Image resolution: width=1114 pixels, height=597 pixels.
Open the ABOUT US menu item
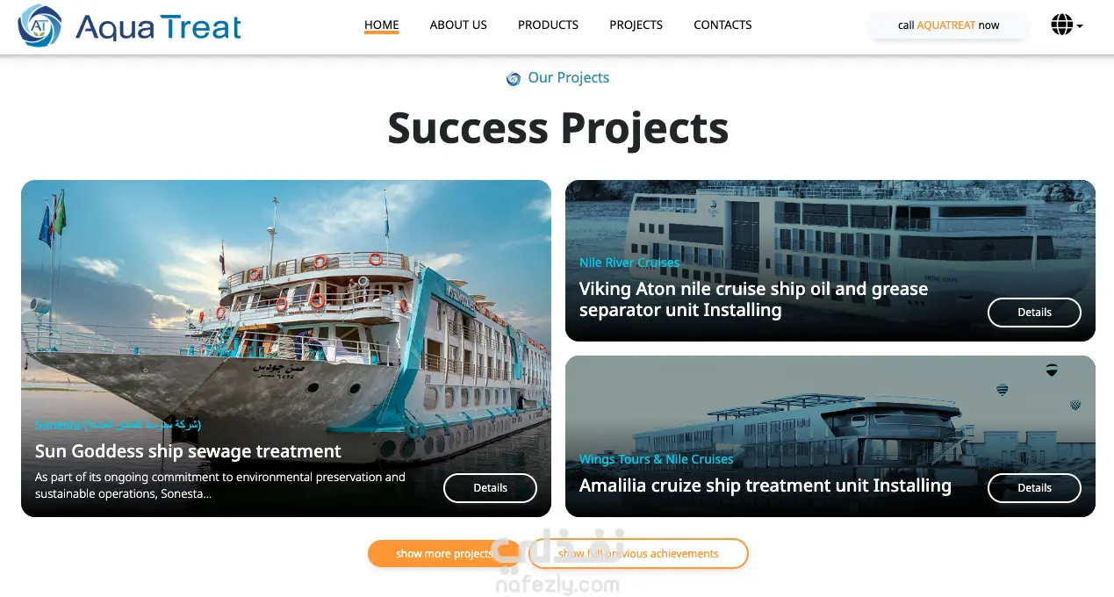458,25
